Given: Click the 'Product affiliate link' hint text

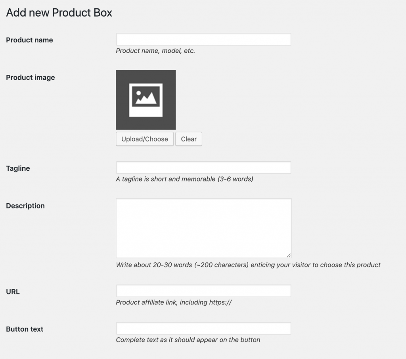Looking at the screenshot, I should (174, 302).
